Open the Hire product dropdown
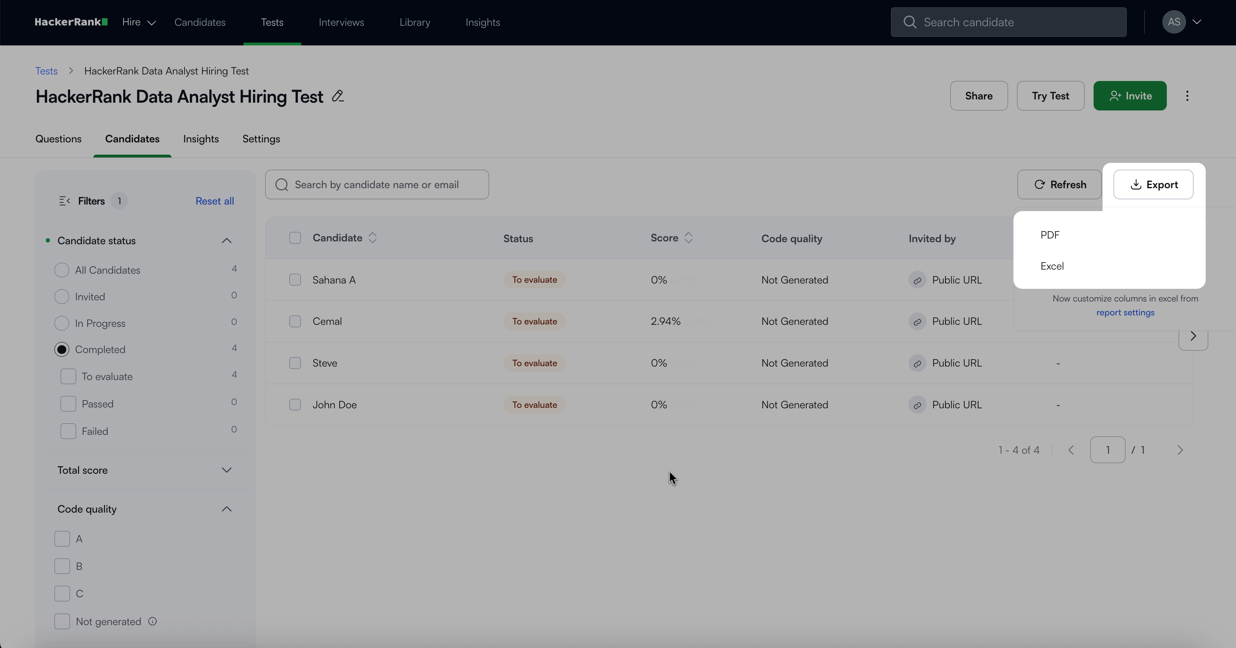This screenshot has width=1236, height=648. pos(139,22)
